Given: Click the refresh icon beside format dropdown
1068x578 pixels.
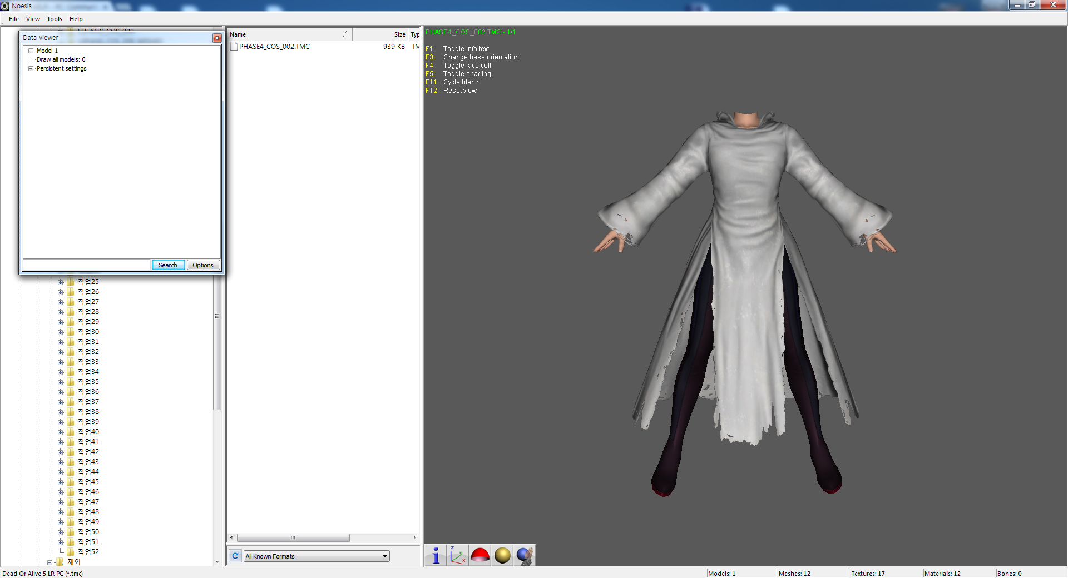Looking at the screenshot, I should tap(235, 556).
